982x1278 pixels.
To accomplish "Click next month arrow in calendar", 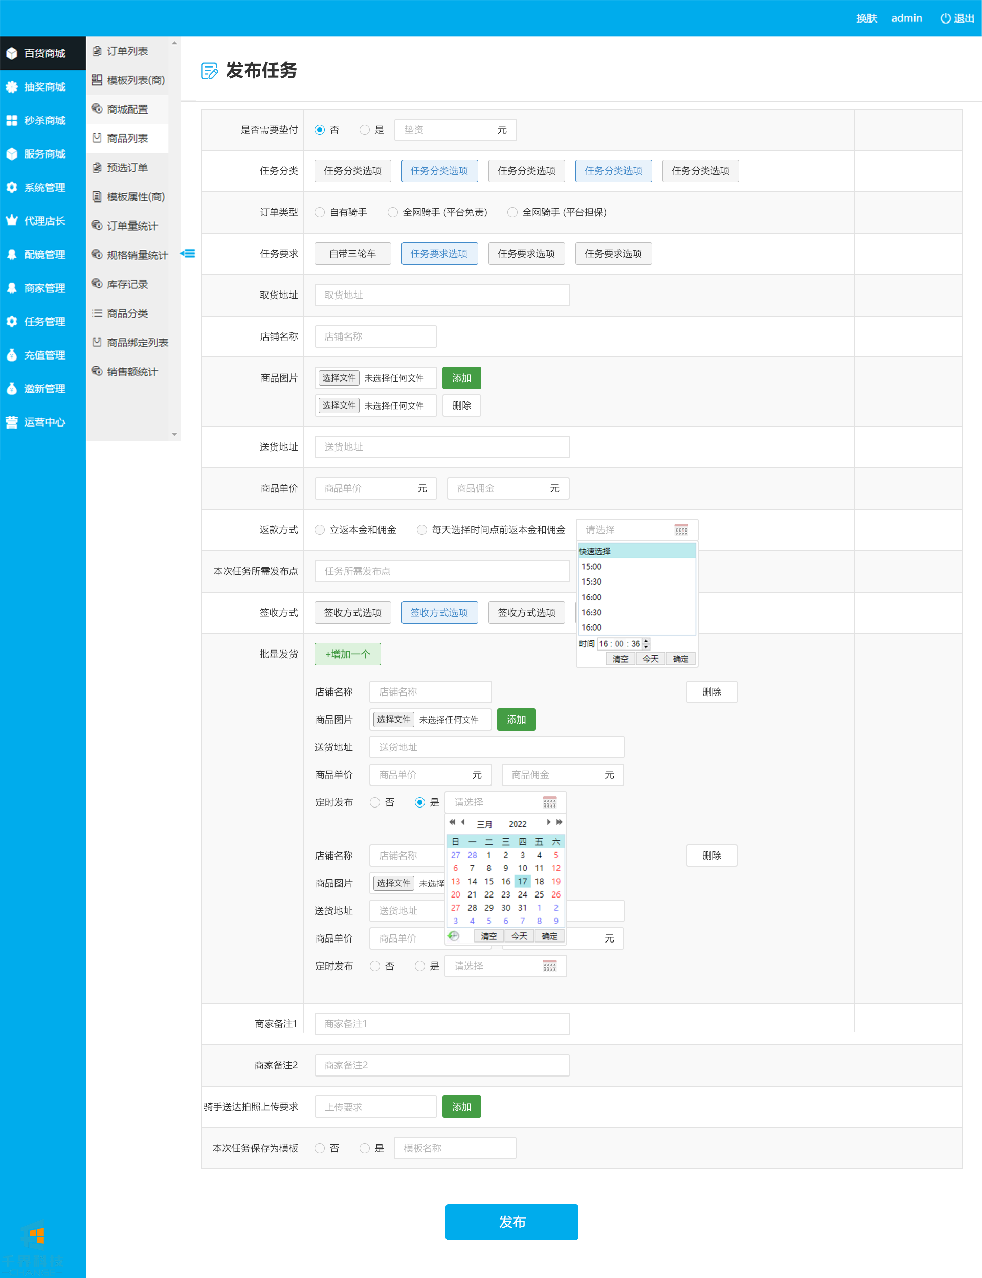I will pyautogui.click(x=548, y=822).
